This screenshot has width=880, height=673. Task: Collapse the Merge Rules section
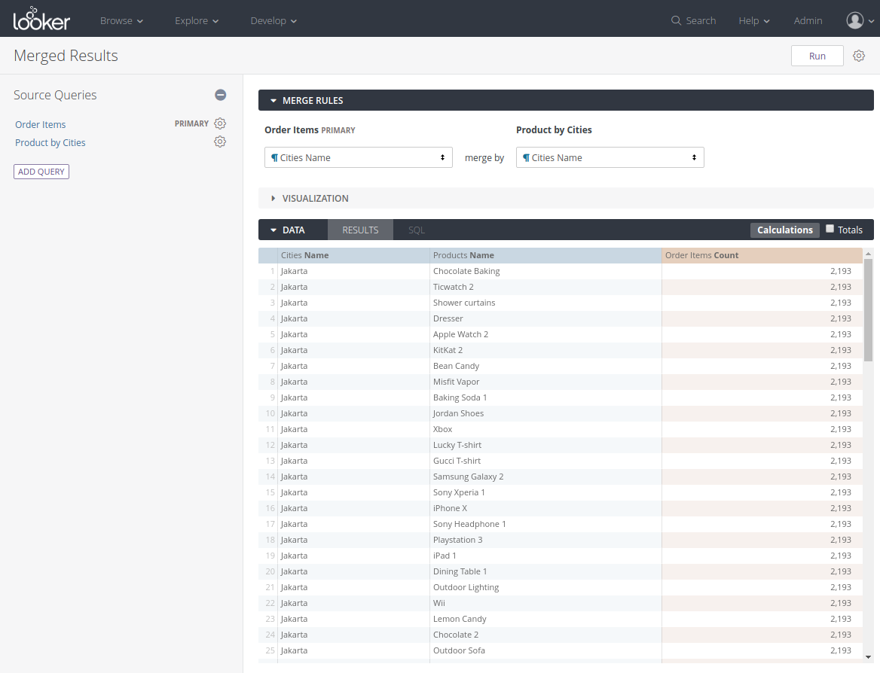point(312,100)
